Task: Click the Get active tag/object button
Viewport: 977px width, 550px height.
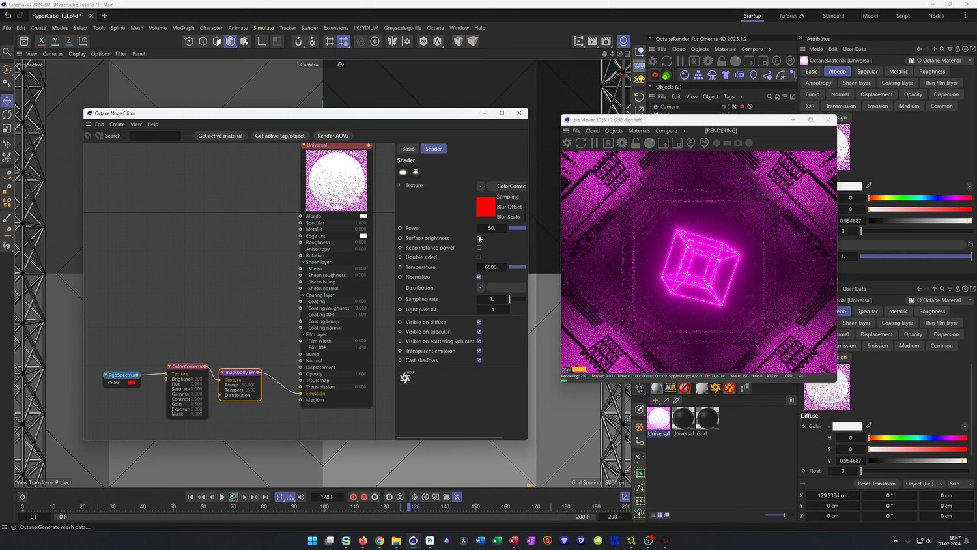Action: (280, 136)
